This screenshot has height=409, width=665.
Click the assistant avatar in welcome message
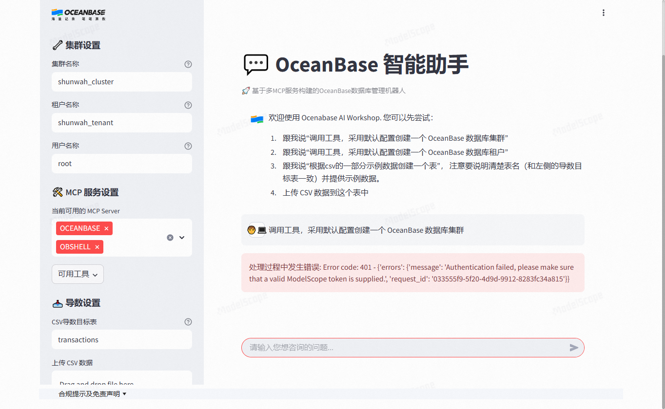click(257, 119)
